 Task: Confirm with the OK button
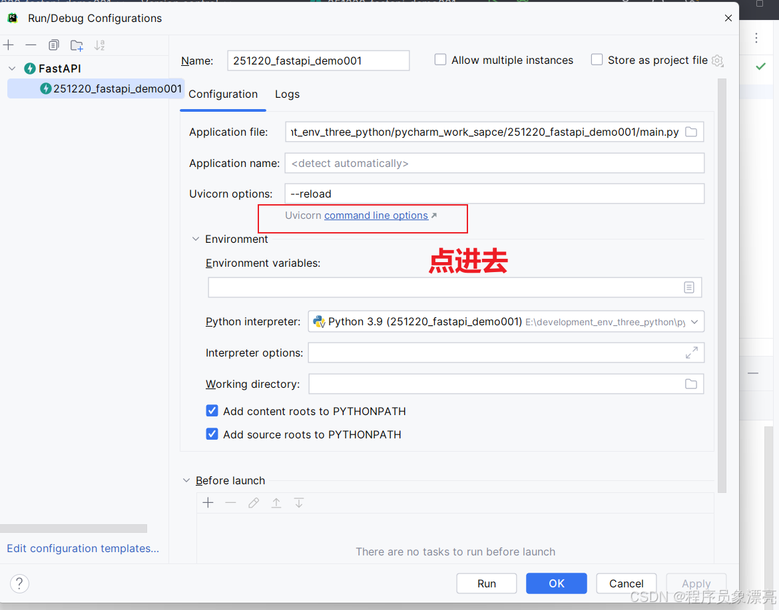pyautogui.click(x=557, y=583)
